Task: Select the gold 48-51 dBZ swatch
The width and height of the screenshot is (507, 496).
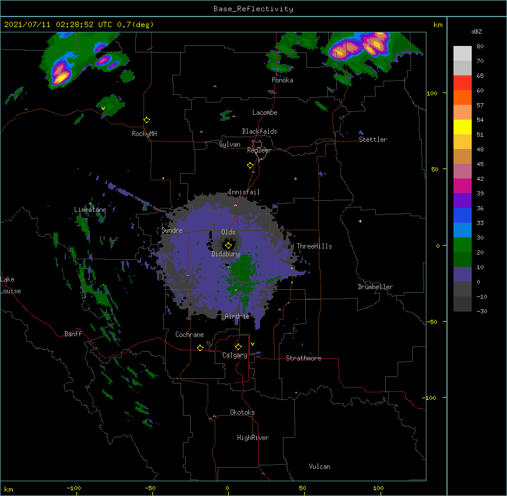Action: pos(462,142)
